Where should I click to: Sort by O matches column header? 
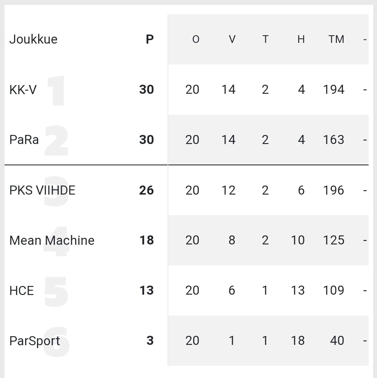click(x=196, y=39)
